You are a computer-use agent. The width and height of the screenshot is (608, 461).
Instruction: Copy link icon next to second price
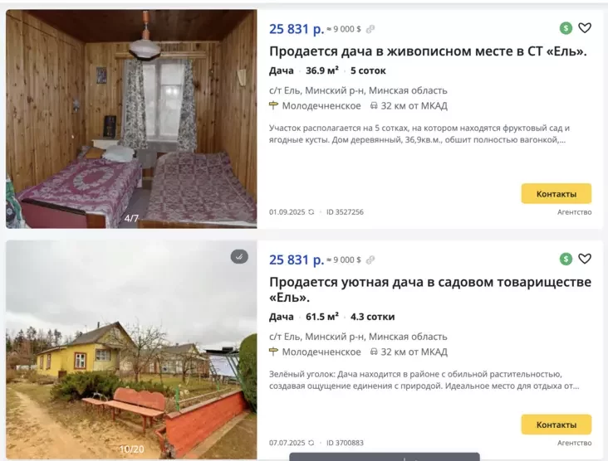pyautogui.click(x=370, y=260)
